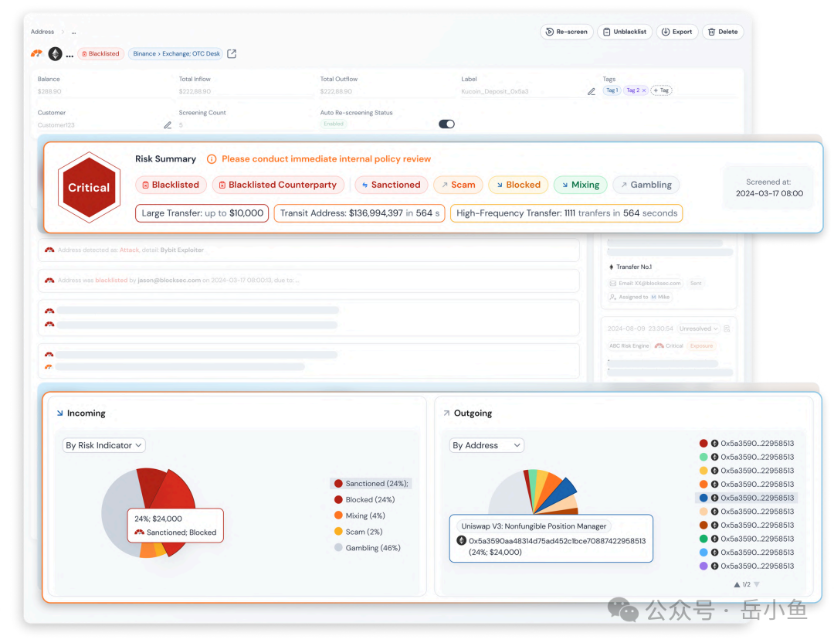This screenshot has width=834, height=643.
Task: Select the Mixing risk chip
Action: 580,185
